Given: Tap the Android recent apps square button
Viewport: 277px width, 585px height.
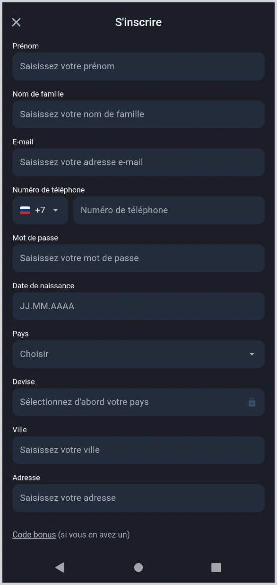Looking at the screenshot, I should (x=216, y=567).
